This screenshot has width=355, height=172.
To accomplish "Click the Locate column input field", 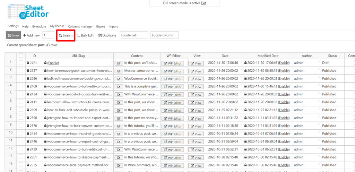I will tap(164, 35).
